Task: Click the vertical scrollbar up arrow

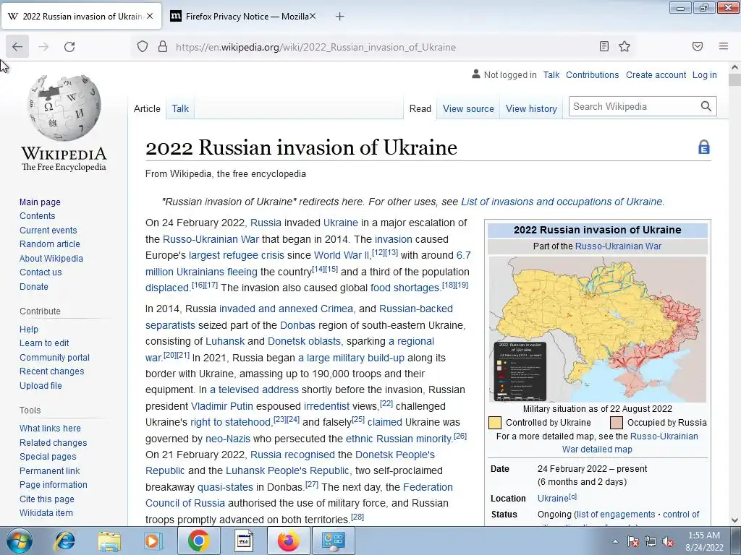Action: point(734,67)
